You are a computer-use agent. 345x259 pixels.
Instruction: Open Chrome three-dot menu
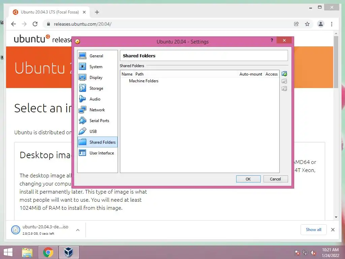tap(332, 24)
